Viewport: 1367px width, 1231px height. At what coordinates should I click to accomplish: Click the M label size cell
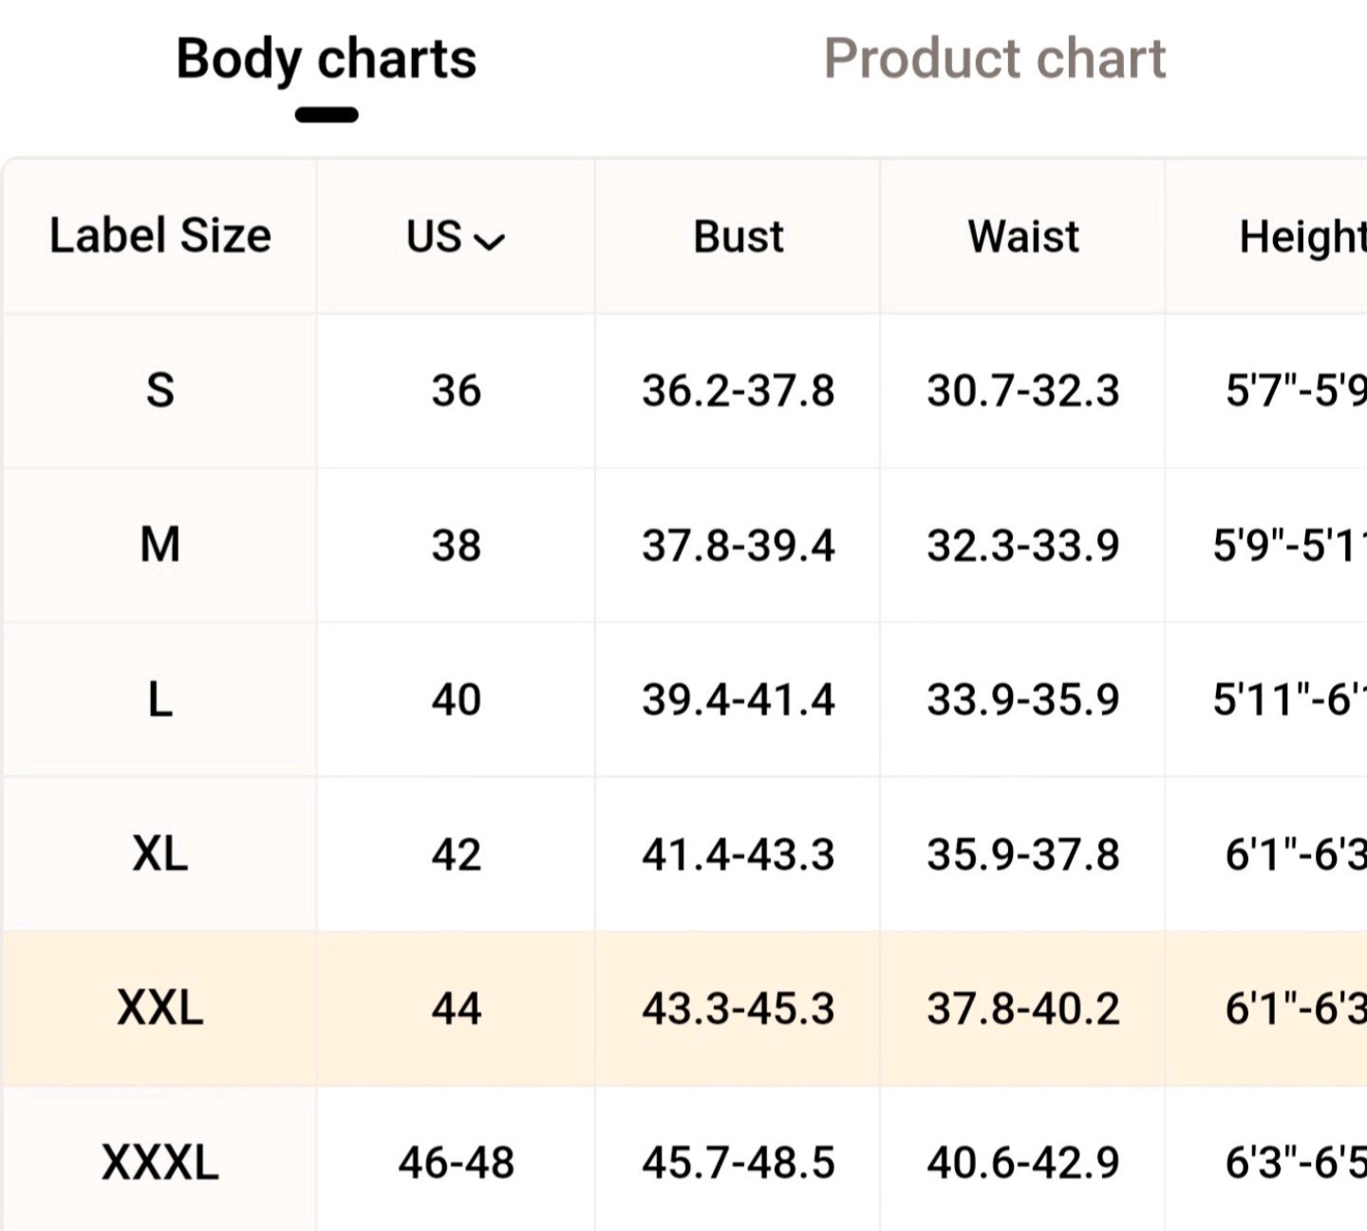click(159, 545)
